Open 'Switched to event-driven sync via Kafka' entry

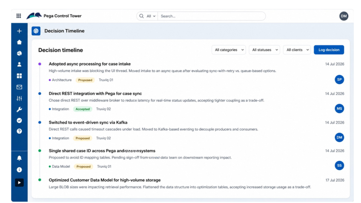[x=88, y=122]
